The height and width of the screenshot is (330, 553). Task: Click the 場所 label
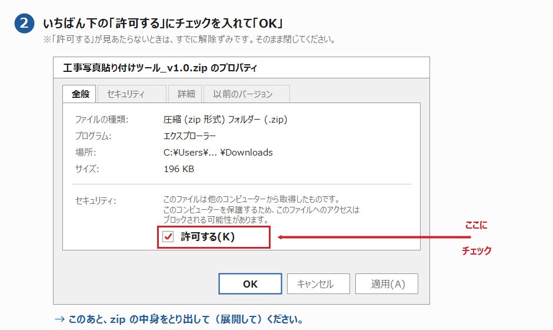tap(85, 152)
